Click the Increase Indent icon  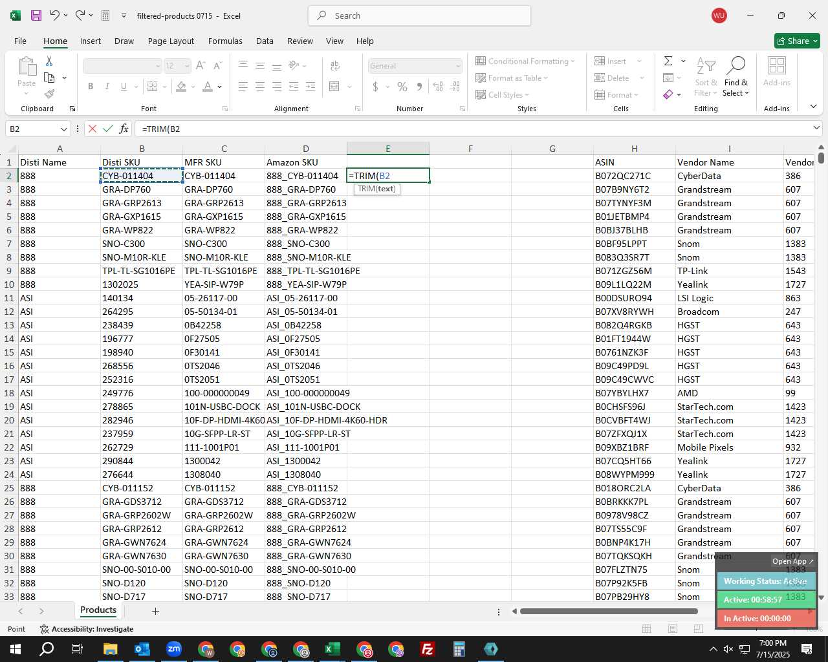310,86
